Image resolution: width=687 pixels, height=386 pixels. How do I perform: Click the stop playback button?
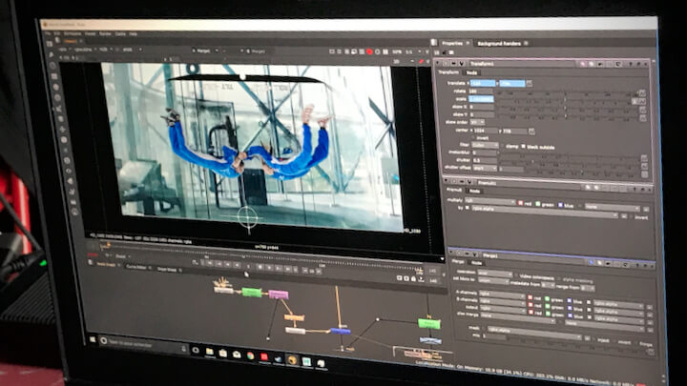[260, 267]
